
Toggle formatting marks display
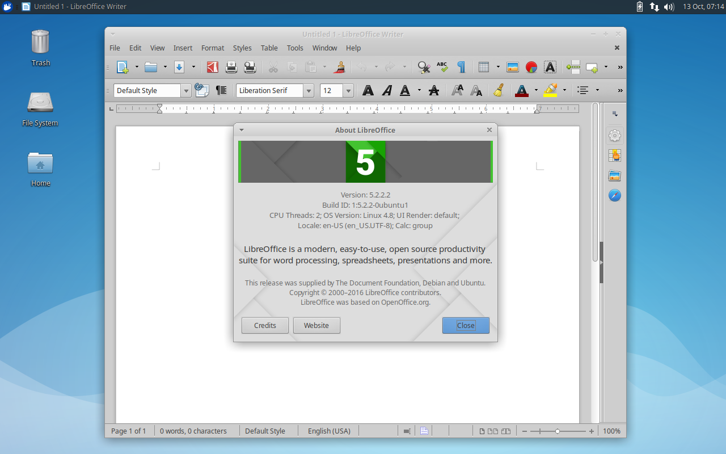461,67
